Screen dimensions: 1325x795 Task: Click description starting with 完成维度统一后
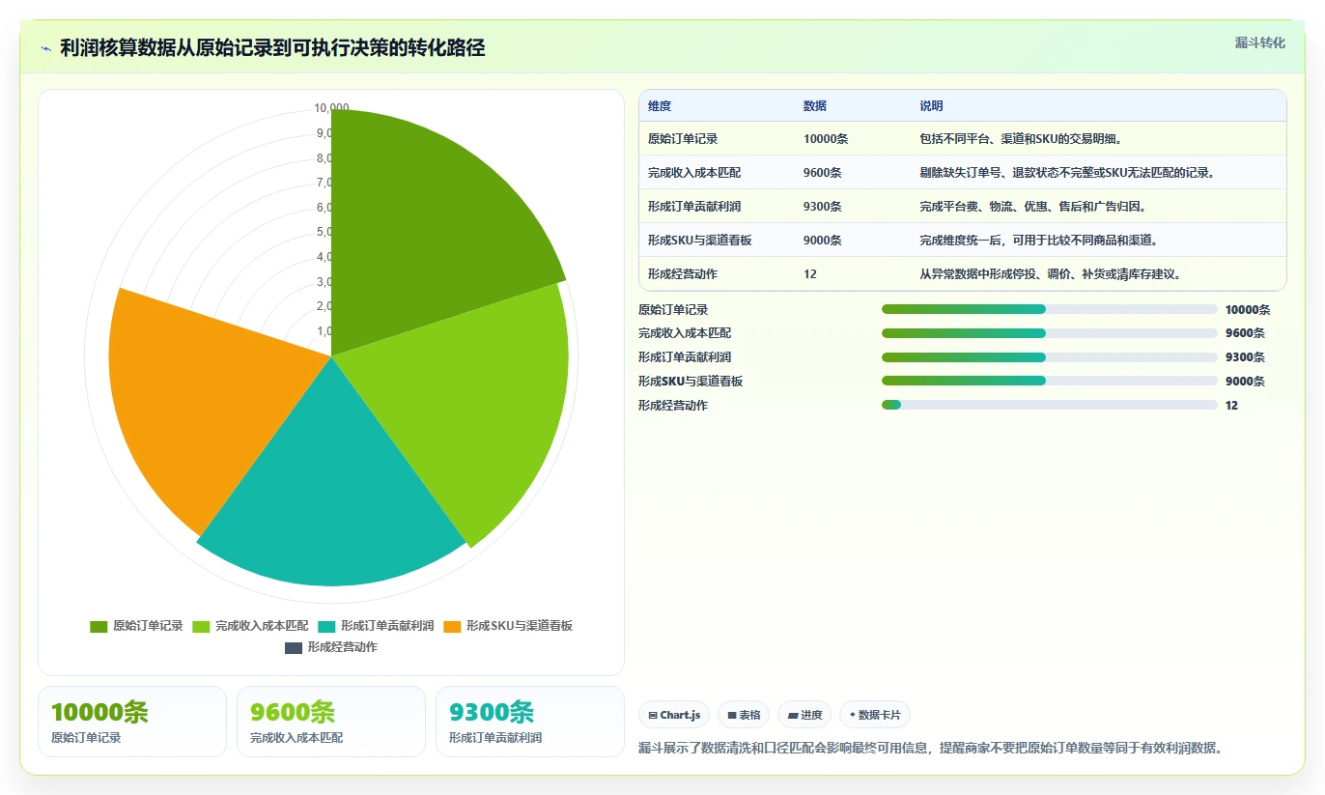pyautogui.click(x=1038, y=241)
